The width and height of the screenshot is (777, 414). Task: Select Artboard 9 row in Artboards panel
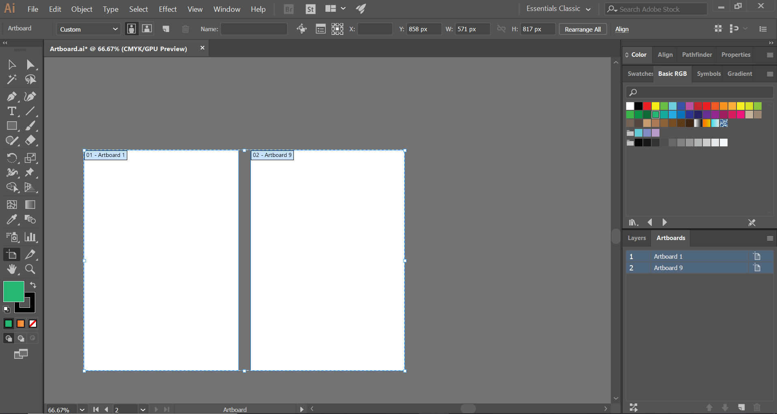[699, 268]
